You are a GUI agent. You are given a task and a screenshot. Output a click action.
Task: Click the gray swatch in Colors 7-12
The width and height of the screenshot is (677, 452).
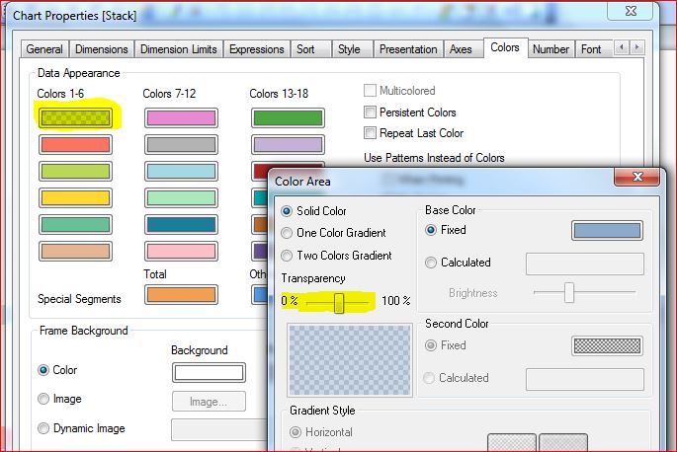(181, 145)
